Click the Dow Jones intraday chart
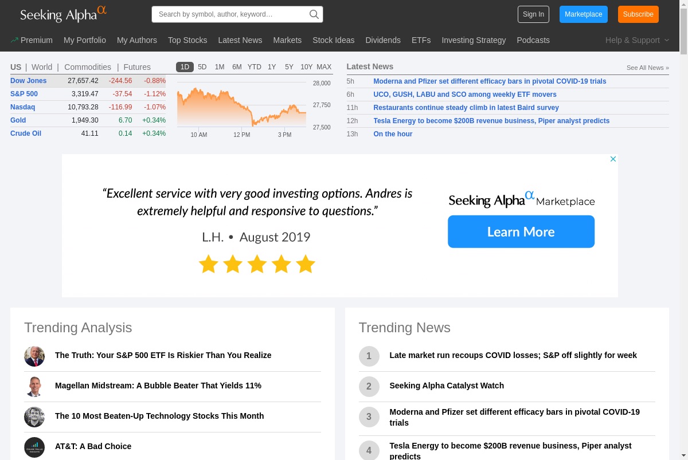 (x=241, y=107)
